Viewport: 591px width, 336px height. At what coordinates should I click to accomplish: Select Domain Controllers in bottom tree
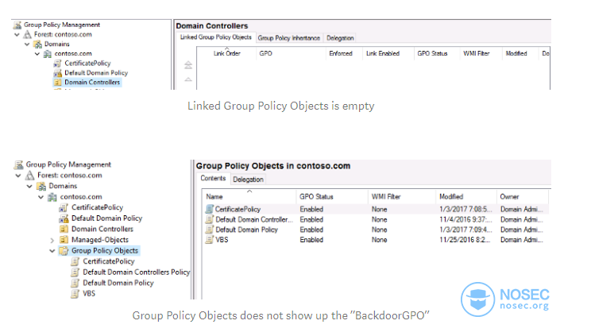102,230
